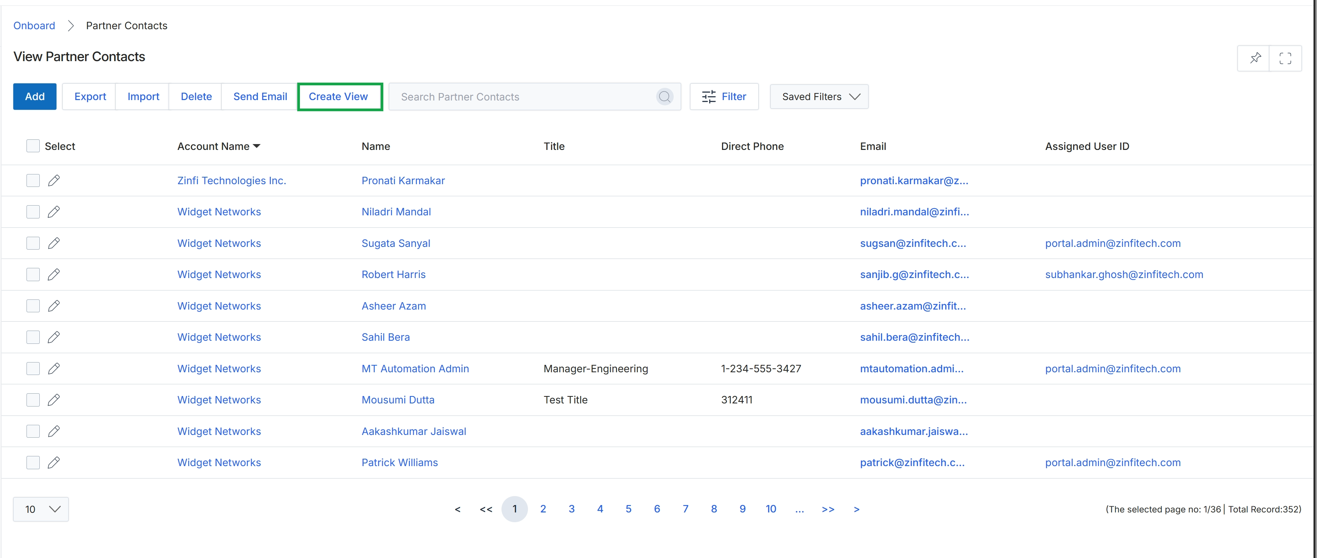
Task: Open Patrick Williams contact link
Action: click(400, 463)
